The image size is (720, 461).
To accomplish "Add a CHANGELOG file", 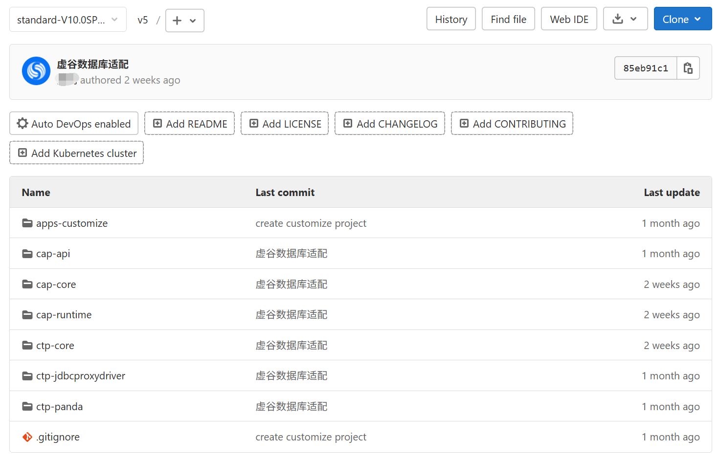I will coord(390,124).
